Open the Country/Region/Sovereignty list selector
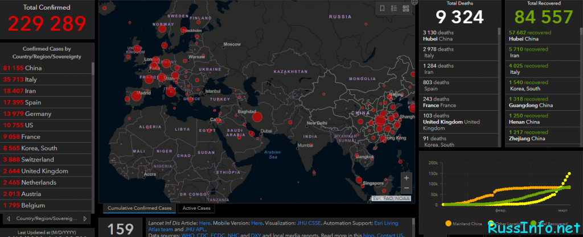Image resolution: width=583 pixels, height=237 pixels. (47, 218)
